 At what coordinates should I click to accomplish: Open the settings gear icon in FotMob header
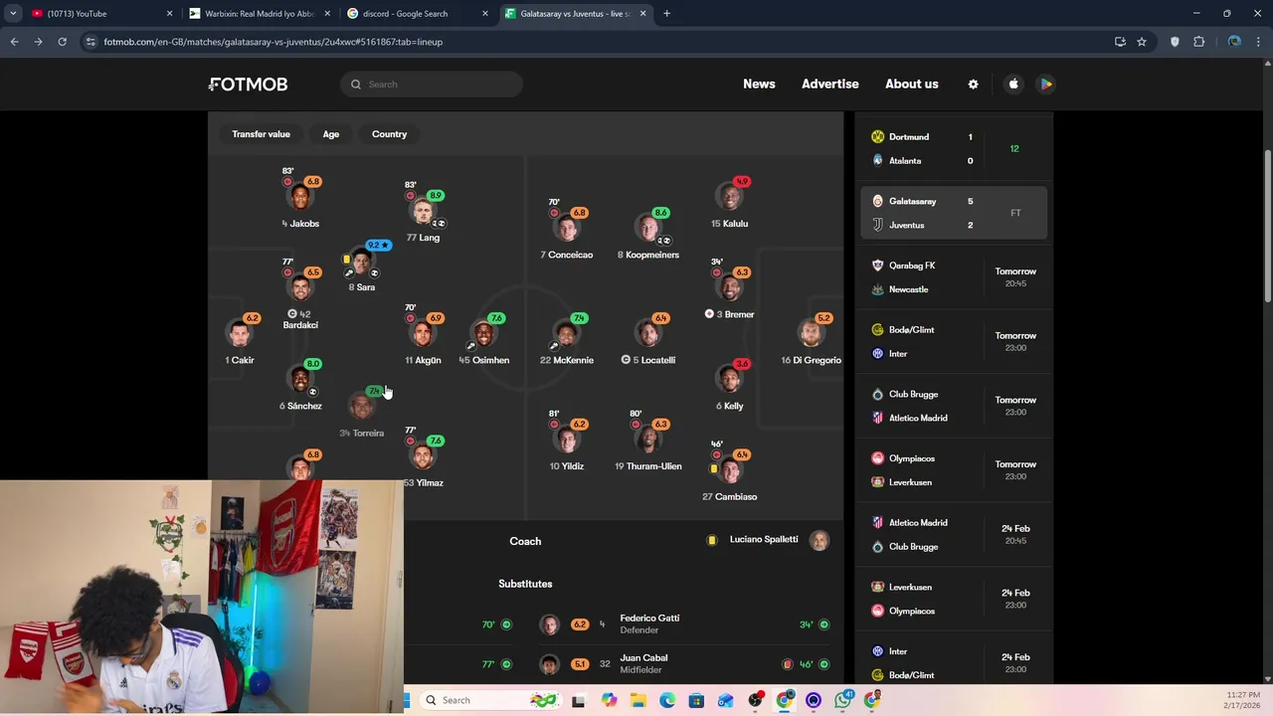[973, 85]
